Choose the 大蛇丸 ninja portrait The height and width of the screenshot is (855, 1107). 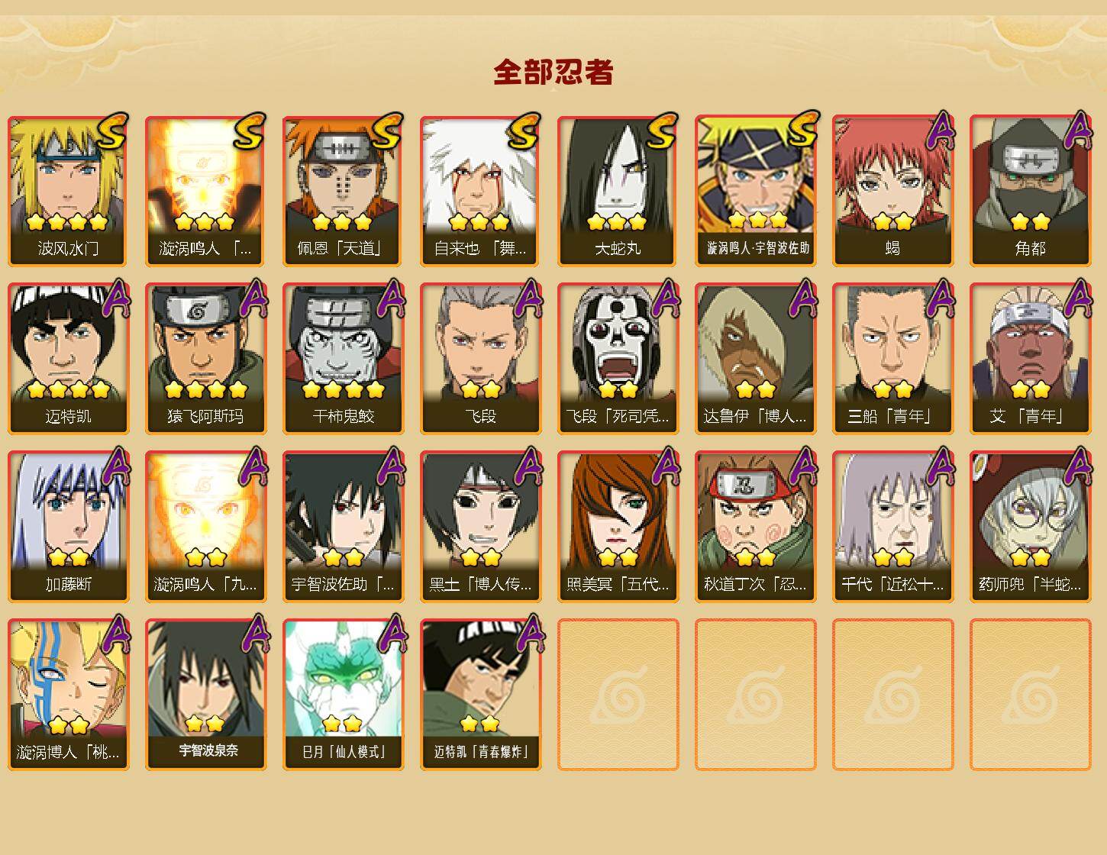618,191
